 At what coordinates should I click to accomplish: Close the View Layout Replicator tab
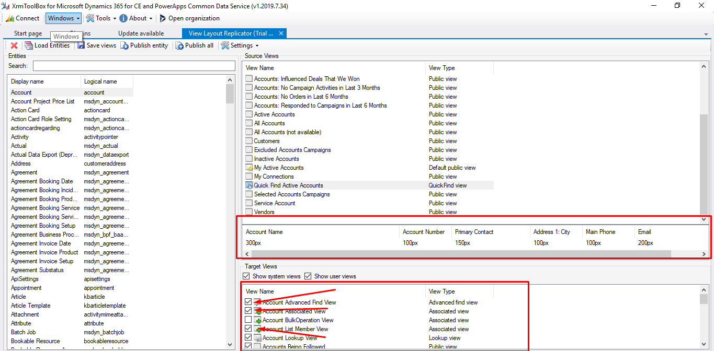[x=281, y=33]
